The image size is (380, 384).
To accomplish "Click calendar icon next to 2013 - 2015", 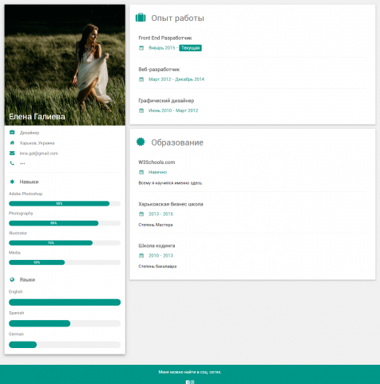I will 141,214.
